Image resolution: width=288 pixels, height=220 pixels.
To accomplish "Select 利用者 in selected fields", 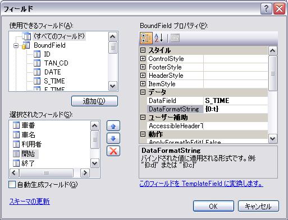I will pos(31,144).
